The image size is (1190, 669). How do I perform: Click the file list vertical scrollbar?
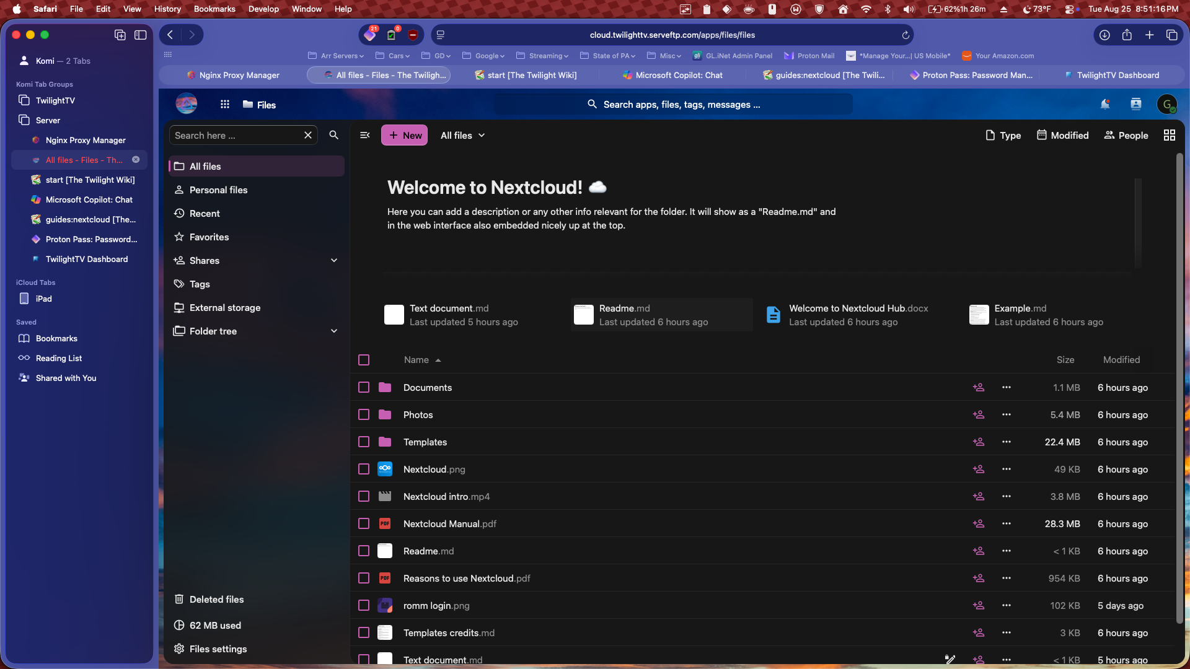coord(1179,387)
